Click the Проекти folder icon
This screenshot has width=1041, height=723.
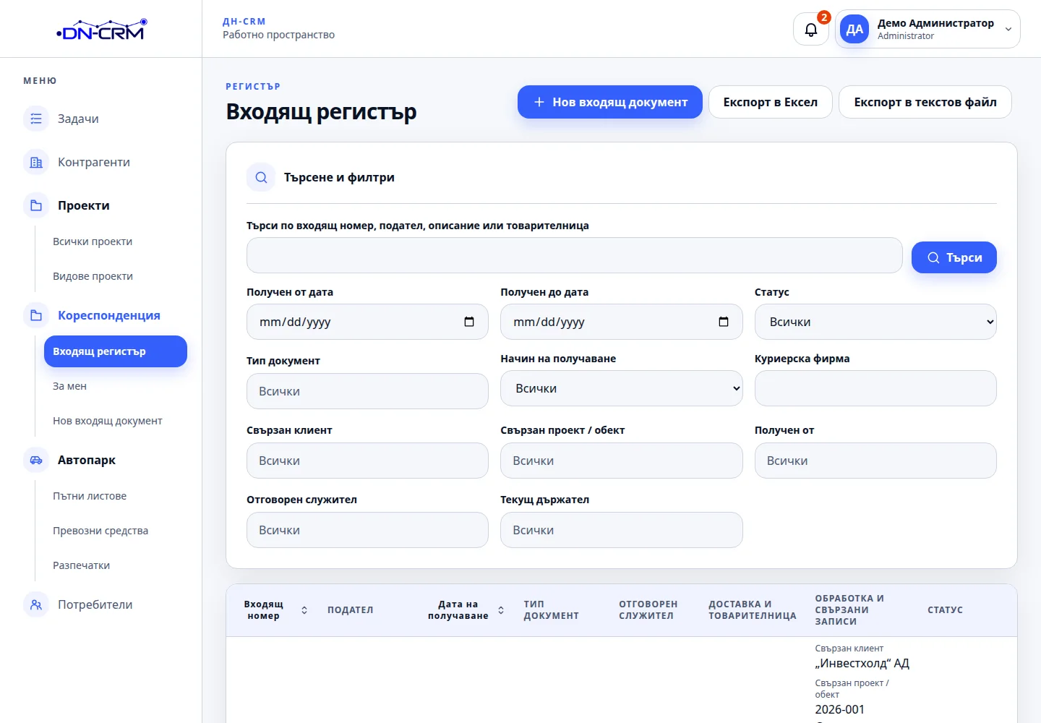tap(36, 205)
